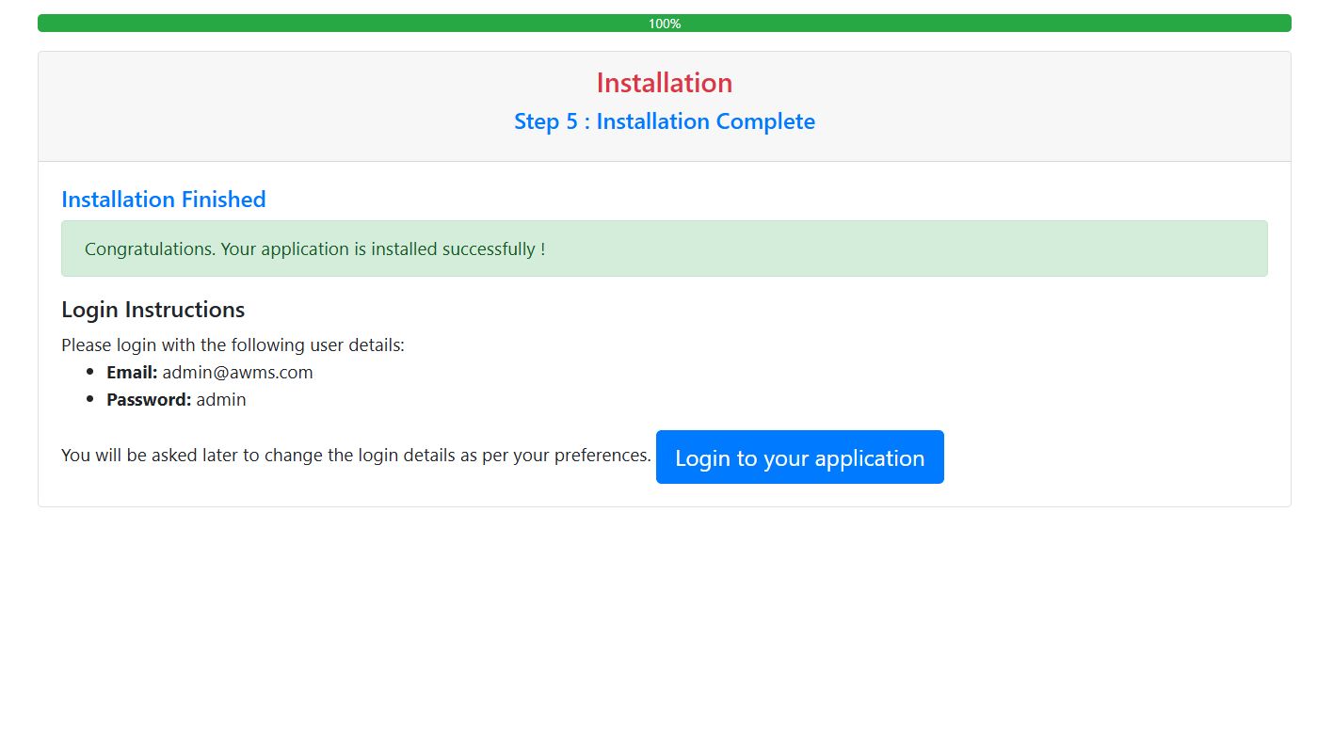Viewport: 1333px width, 737px height.
Task: Click the bullet point before Password
Action: (x=90, y=400)
